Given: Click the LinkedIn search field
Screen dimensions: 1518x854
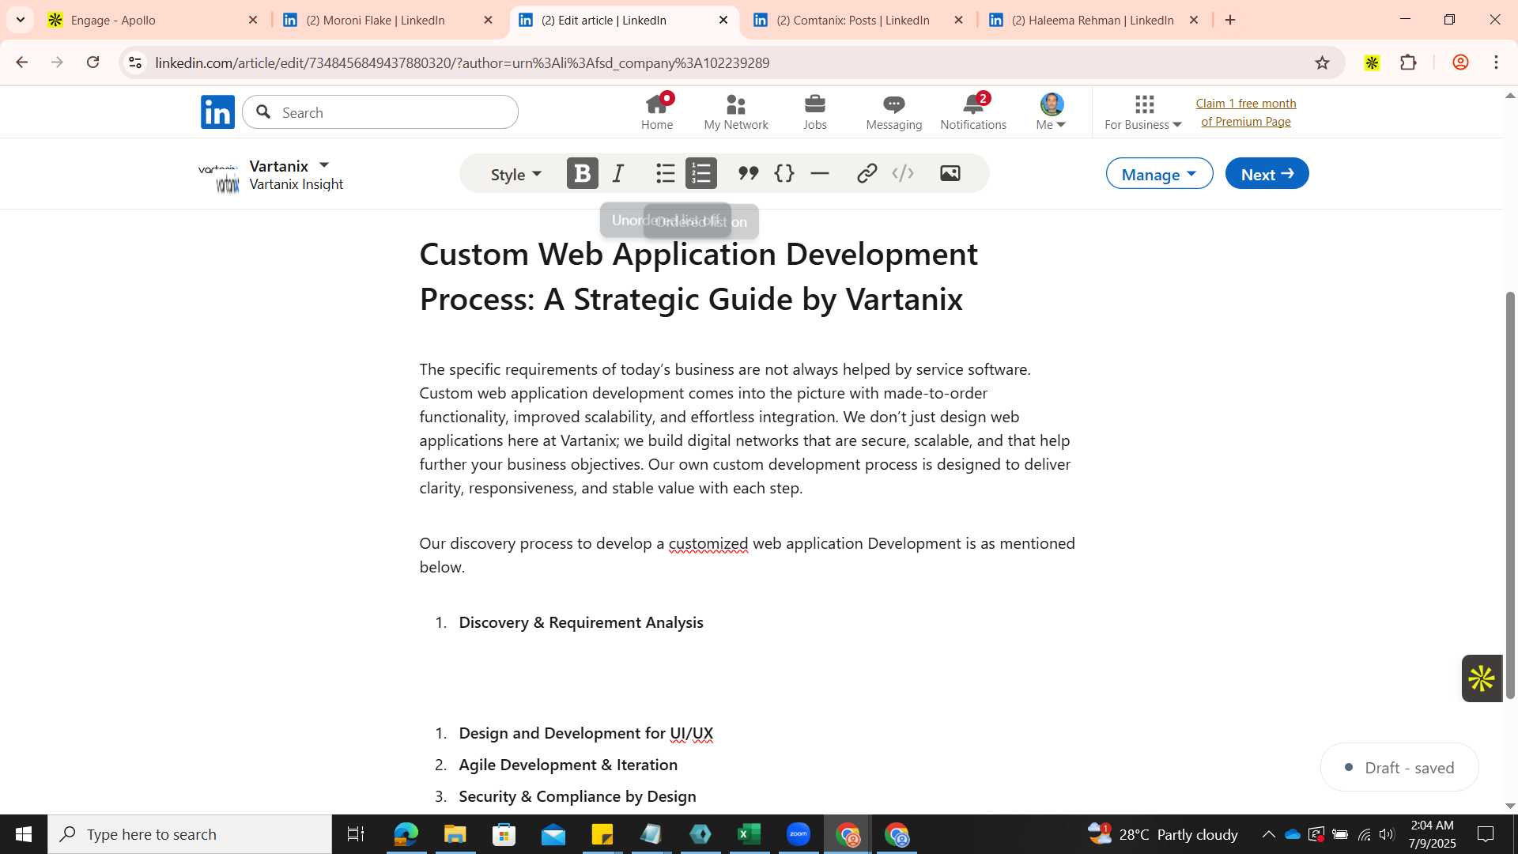Looking at the screenshot, I should click(x=380, y=112).
